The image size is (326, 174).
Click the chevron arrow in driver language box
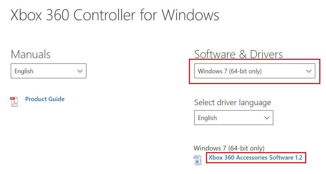(267, 118)
